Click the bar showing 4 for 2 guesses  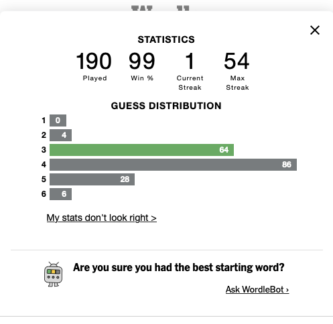coord(60,135)
